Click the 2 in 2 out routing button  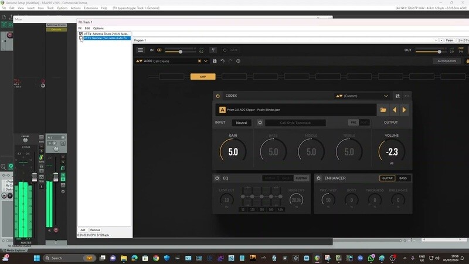pos(463,40)
